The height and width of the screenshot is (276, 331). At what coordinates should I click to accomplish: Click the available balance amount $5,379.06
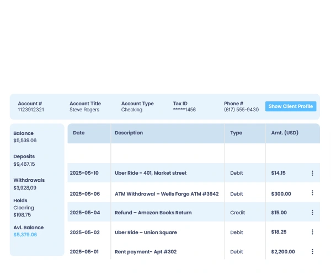(x=25, y=235)
